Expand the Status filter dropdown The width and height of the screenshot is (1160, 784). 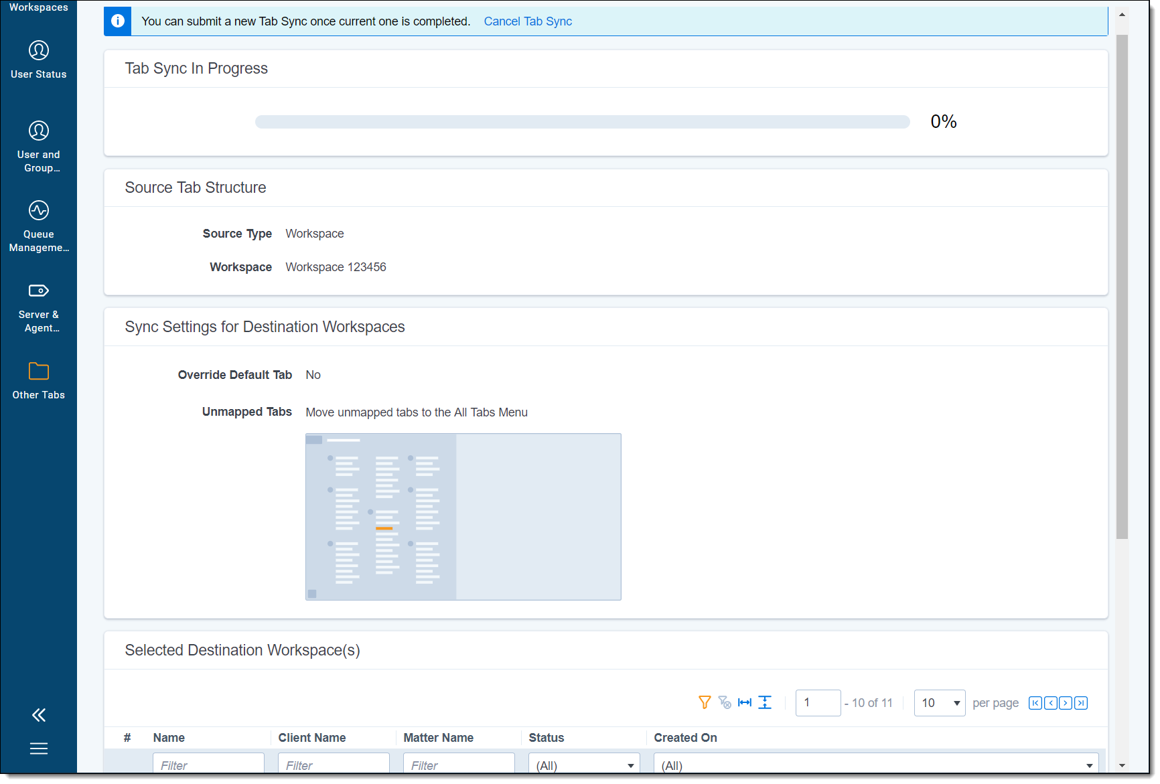583,765
